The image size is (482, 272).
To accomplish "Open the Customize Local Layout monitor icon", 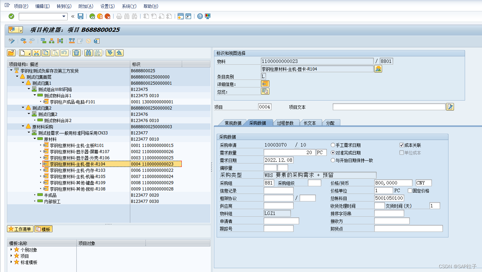I will [x=207, y=16].
